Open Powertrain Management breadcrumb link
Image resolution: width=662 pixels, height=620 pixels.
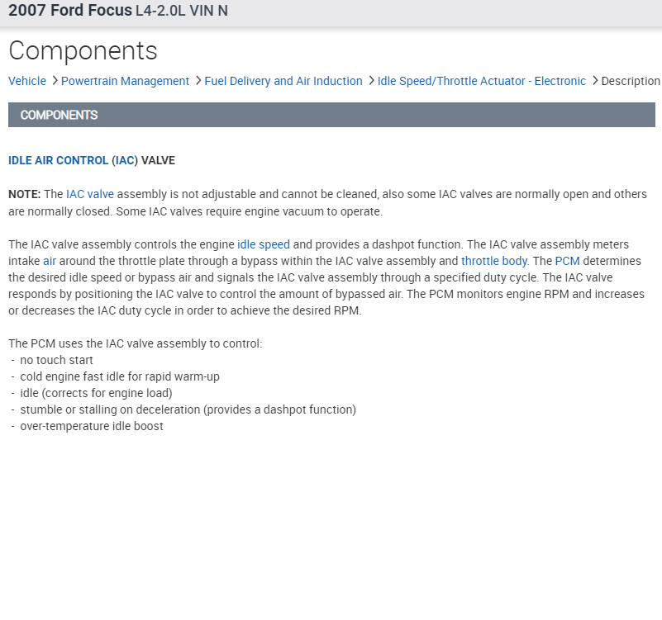125,81
